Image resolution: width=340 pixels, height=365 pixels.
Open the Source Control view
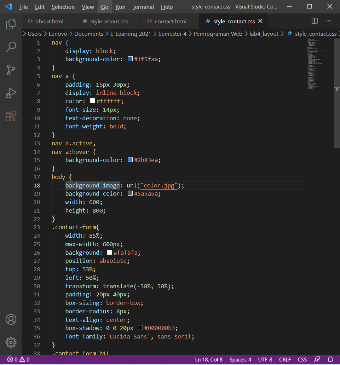click(11, 70)
